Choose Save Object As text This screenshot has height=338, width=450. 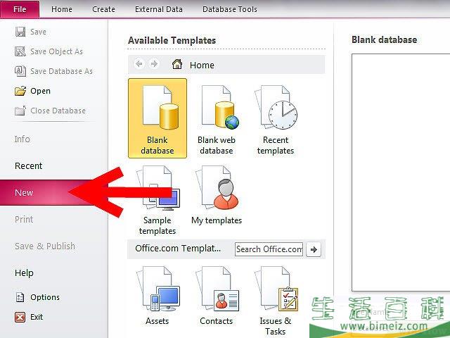coord(56,51)
